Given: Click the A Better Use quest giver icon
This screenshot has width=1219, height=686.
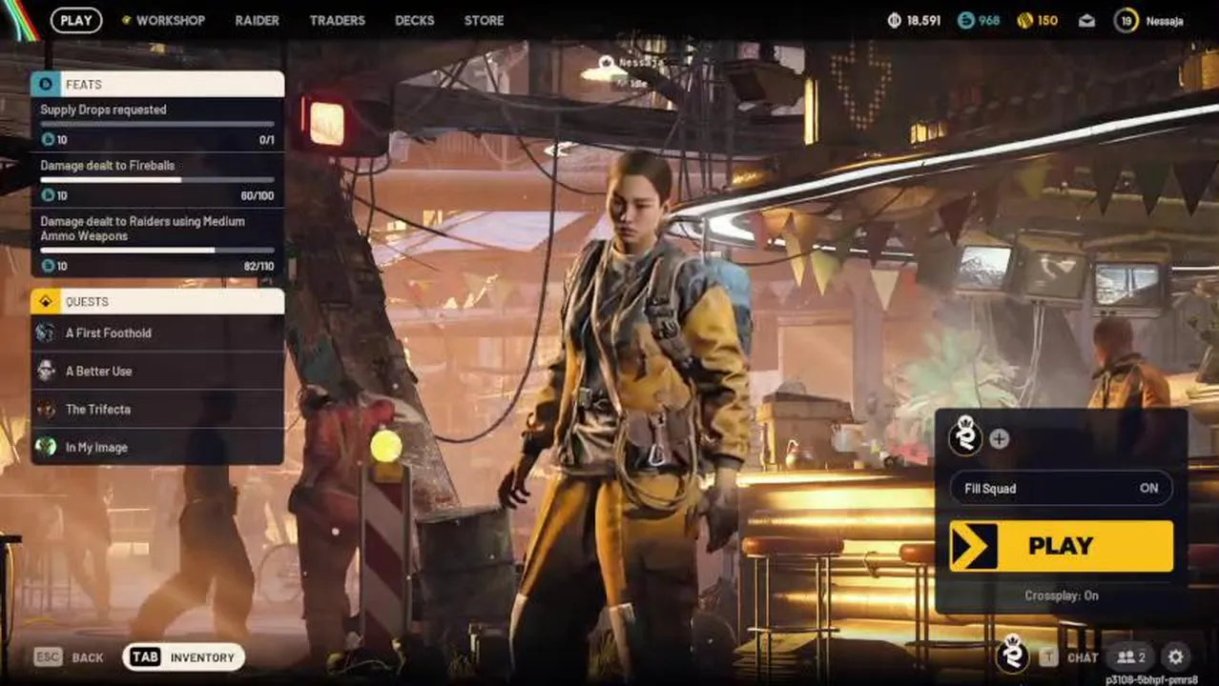Looking at the screenshot, I should click(x=45, y=371).
